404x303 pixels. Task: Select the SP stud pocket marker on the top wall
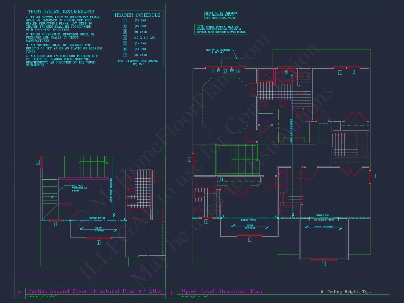[218, 71]
